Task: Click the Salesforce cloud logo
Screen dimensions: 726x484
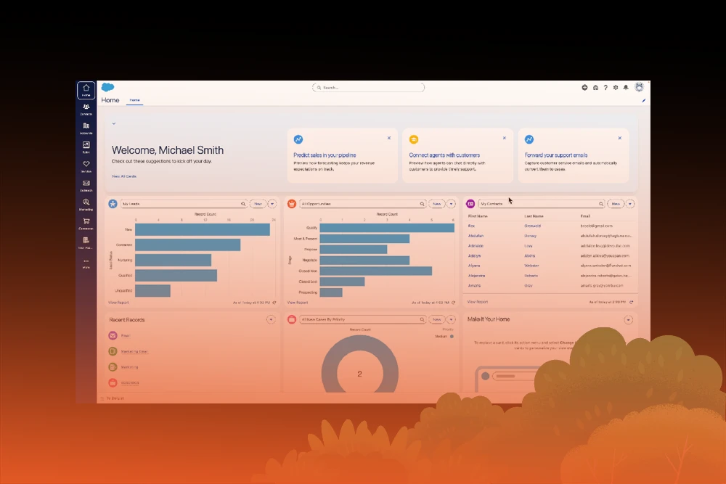Action: coord(108,87)
